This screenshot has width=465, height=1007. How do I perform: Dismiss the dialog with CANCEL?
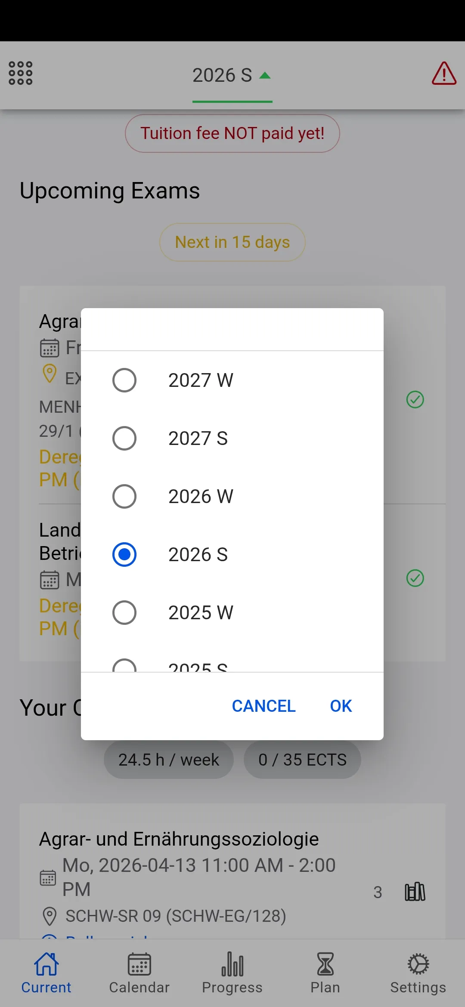[x=263, y=706]
